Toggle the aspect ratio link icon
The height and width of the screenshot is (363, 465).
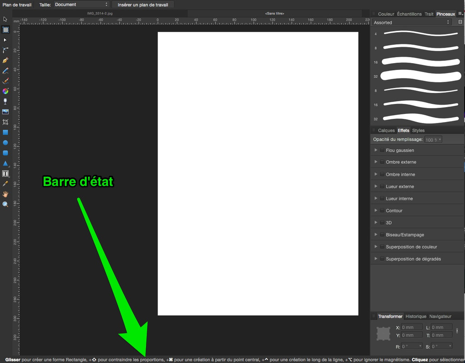pyautogui.click(x=457, y=331)
